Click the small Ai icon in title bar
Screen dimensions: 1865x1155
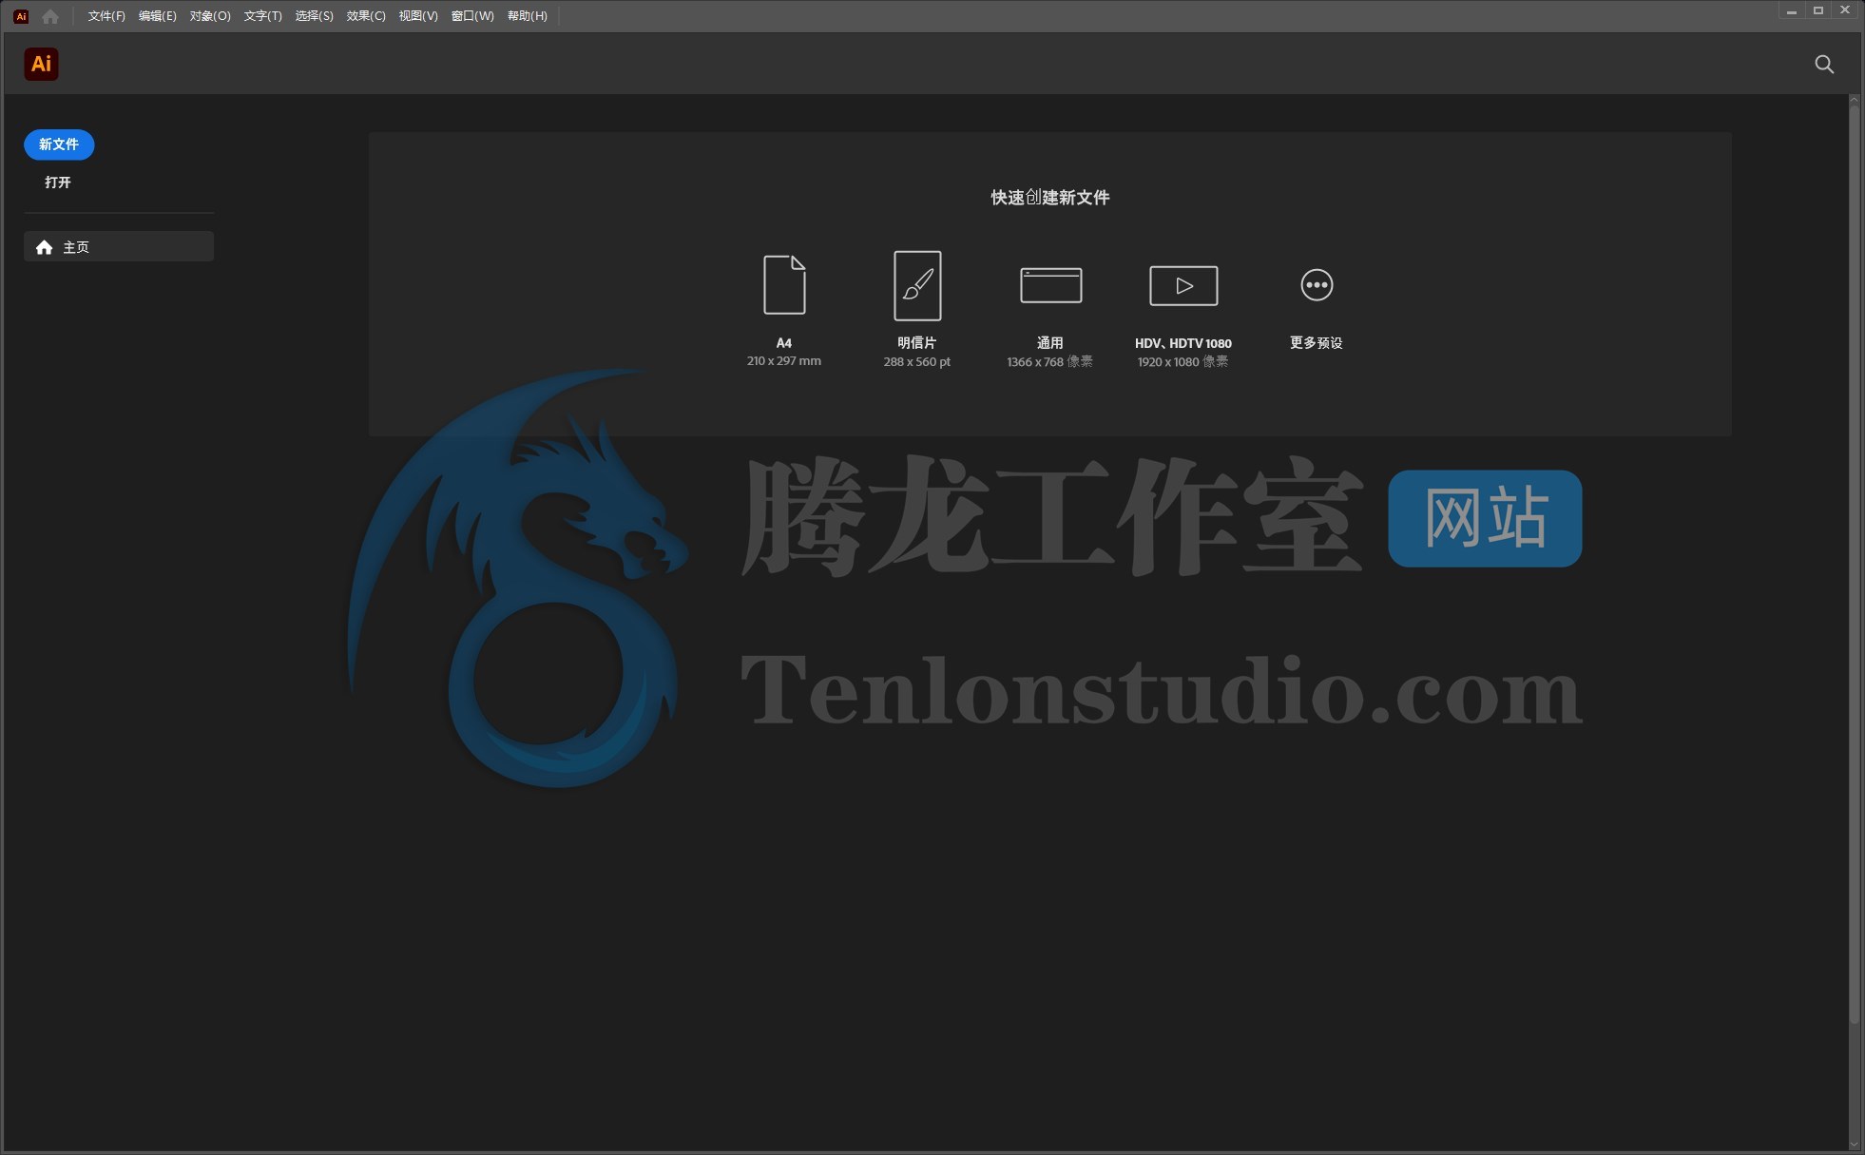pyautogui.click(x=21, y=16)
